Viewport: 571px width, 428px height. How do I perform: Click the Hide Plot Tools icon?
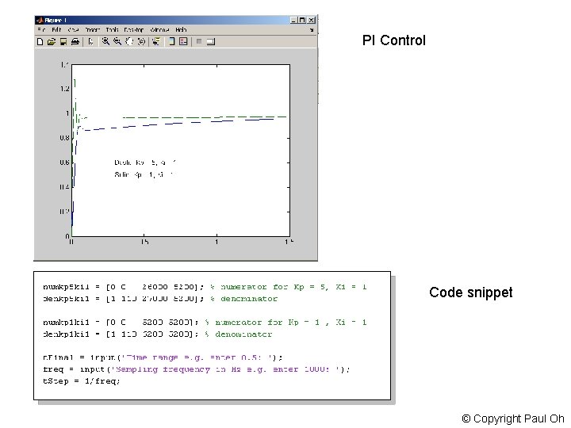pos(199,41)
